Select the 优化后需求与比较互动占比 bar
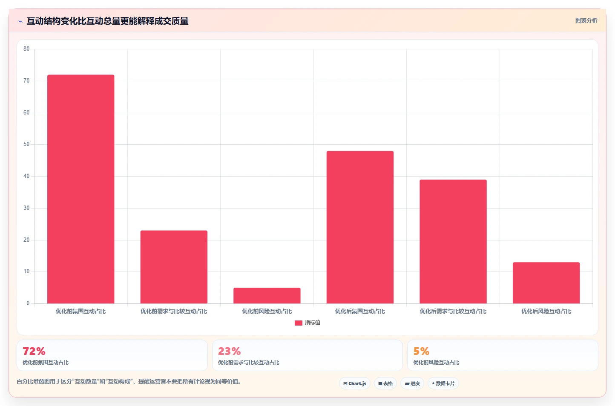The image size is (615, 406). [x=453, y=241]
